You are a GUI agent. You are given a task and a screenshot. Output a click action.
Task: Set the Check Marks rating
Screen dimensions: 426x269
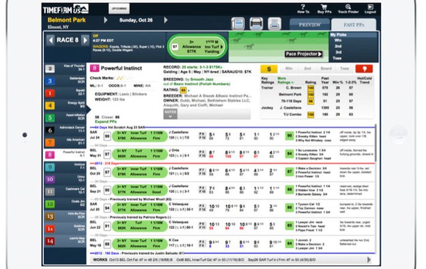click(x=124, y=78)
